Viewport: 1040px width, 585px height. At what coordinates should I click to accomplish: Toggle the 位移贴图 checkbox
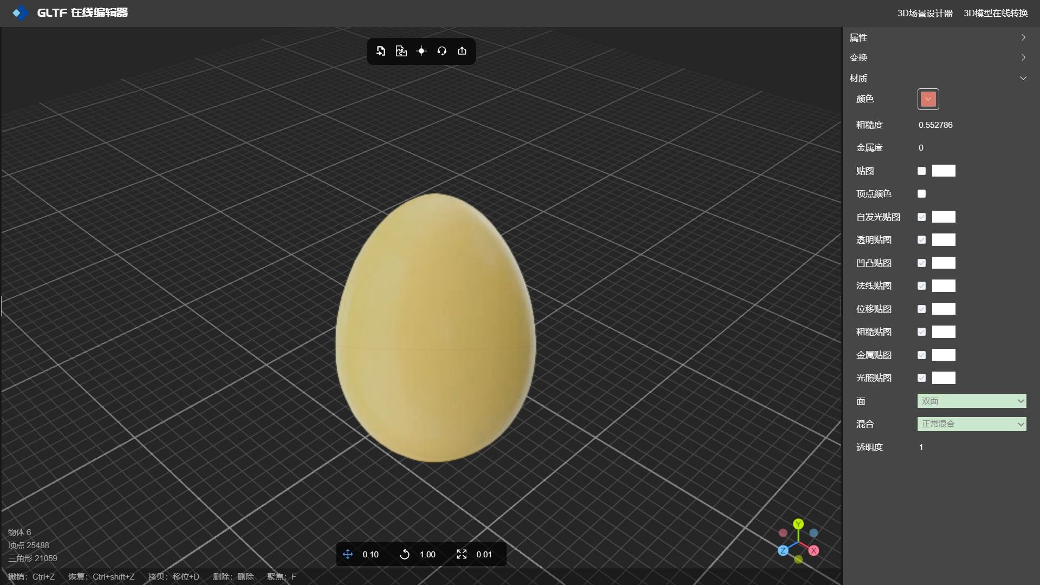[x=921, y=309]
